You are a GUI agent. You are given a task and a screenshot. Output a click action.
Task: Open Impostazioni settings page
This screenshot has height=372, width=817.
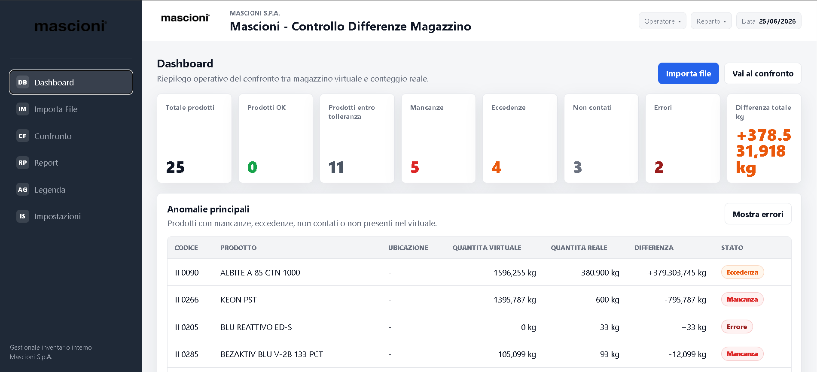point(71,216)
